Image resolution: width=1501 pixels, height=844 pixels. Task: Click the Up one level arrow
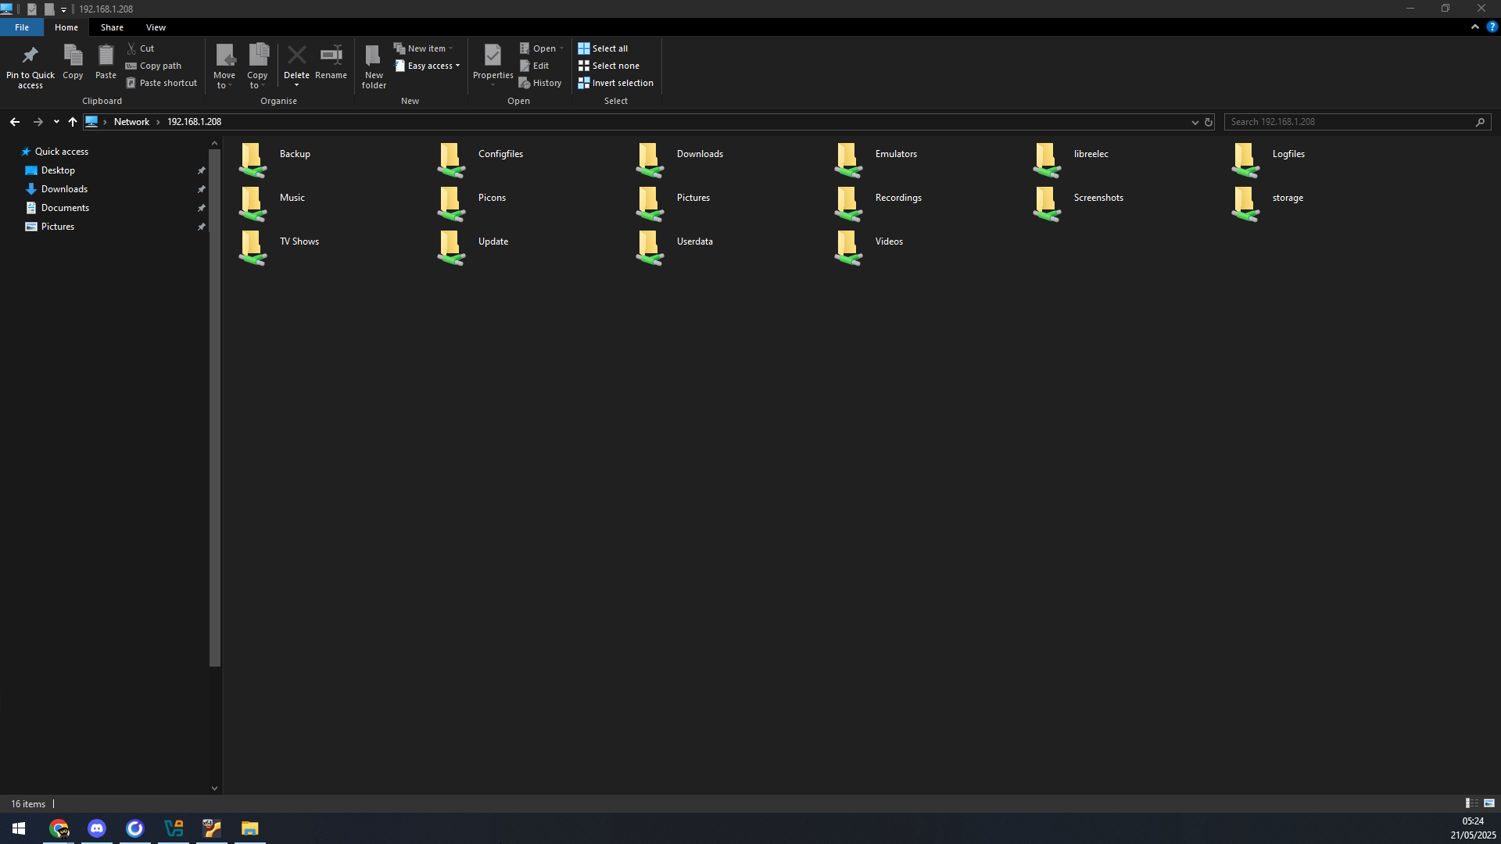tap(73, 122)
